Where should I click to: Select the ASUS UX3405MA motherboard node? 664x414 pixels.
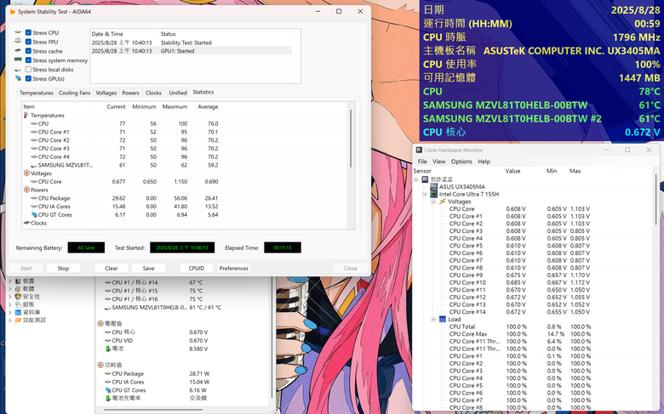pos(462,186)
